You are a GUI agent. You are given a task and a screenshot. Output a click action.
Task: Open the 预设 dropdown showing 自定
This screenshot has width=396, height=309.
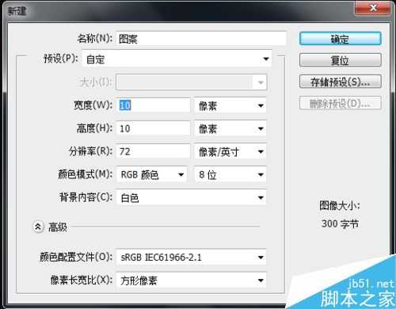(177, 59)
